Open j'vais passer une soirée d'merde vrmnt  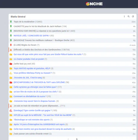point(31,134)
